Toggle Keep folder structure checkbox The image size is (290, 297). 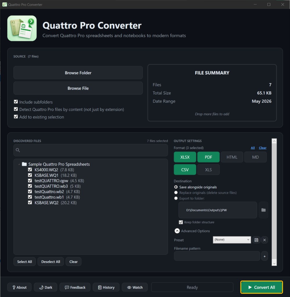click(x=181, y=222)
